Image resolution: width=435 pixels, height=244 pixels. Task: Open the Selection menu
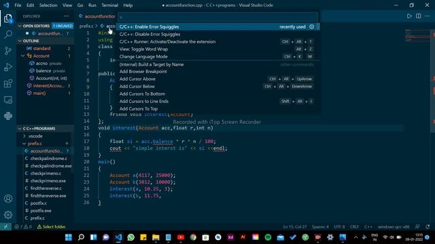[x=48, y=5]
